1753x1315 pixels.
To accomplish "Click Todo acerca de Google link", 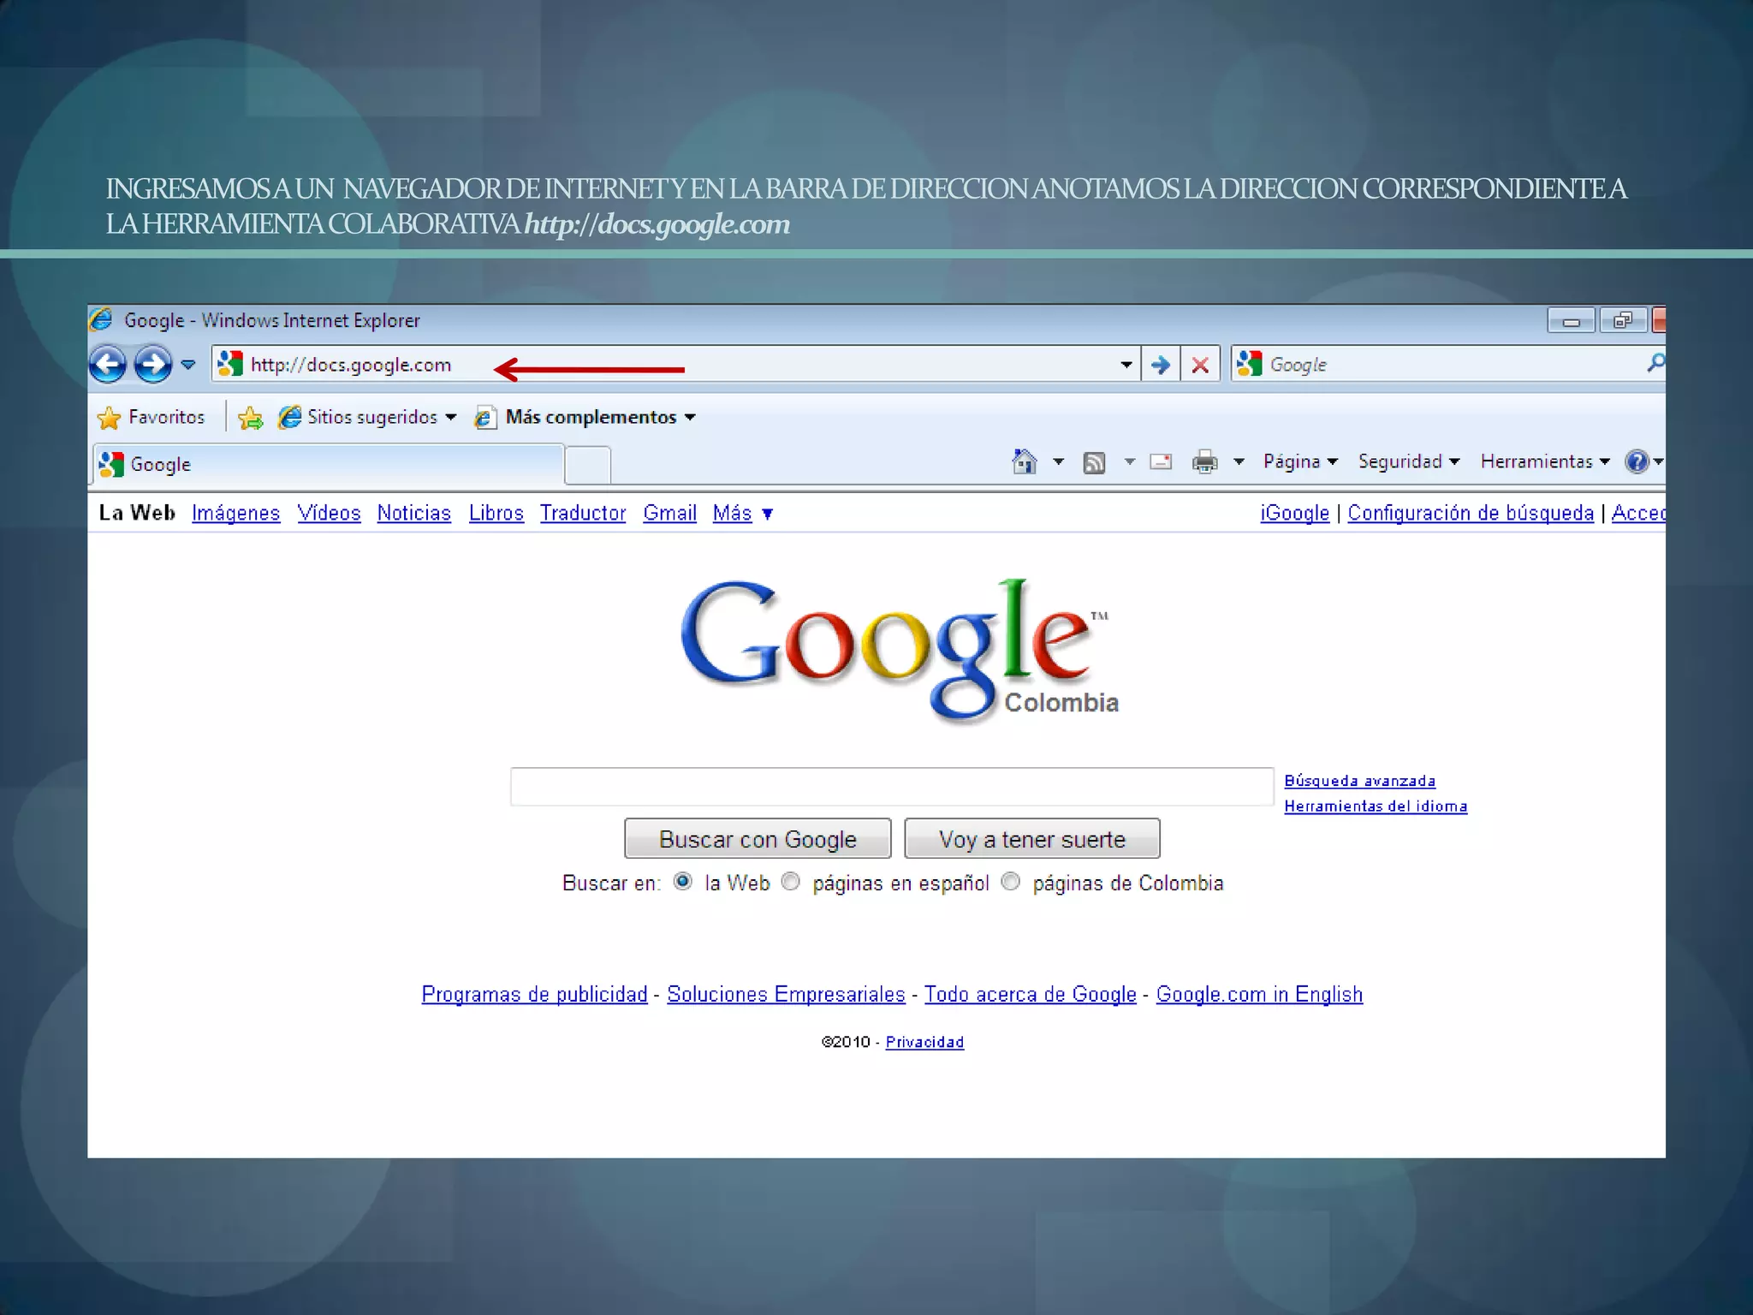I will point(1031,994).
